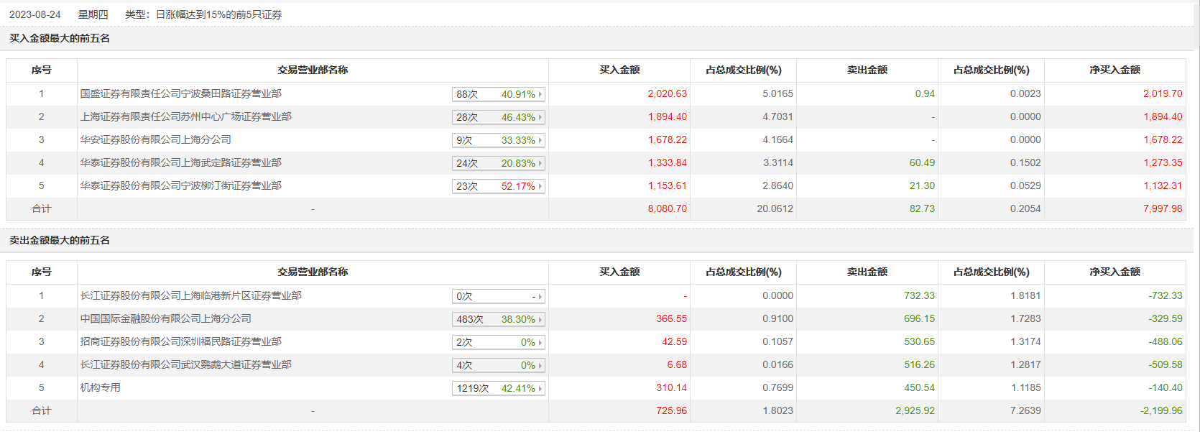Click 长江证券上海临港新片区证券营业部 link
This screenshot has height=432, width=1200.
point(190,295)
